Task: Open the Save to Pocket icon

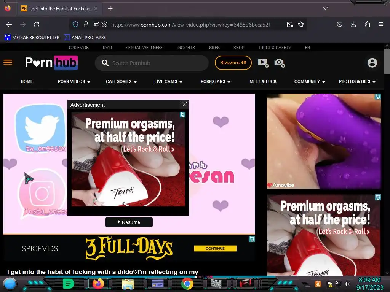Action: click(339, 24)
